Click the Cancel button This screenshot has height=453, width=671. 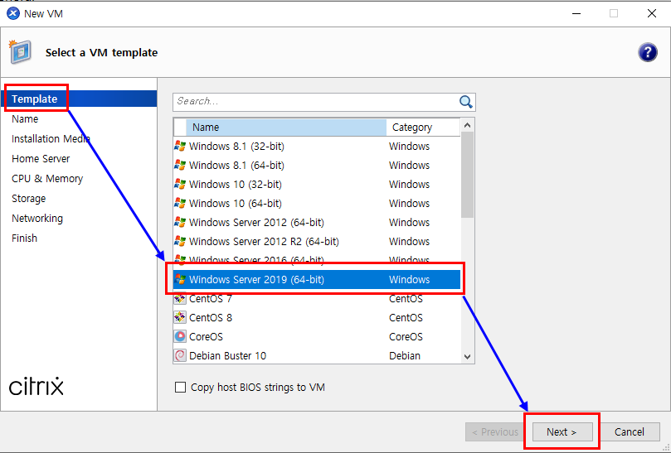pos(629,432)
